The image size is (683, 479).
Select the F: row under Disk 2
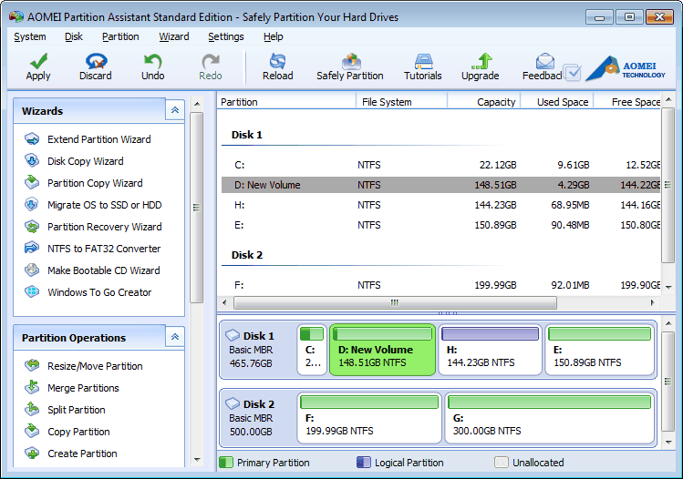pyautogui.click(x=440, y=285)
